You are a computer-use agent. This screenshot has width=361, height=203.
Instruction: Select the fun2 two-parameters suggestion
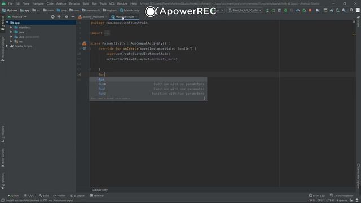[x=148, y=94]
